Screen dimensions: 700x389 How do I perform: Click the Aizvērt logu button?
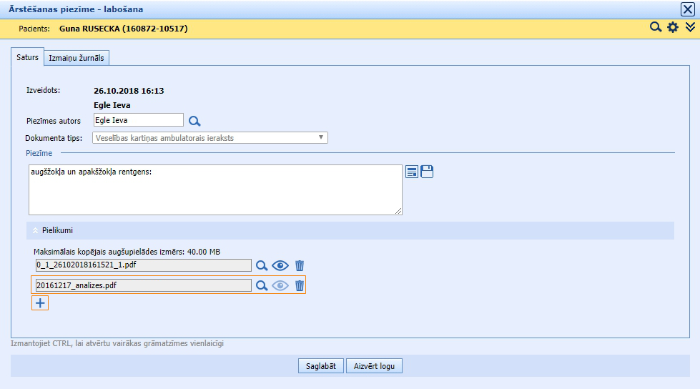(x=374, y=366)
